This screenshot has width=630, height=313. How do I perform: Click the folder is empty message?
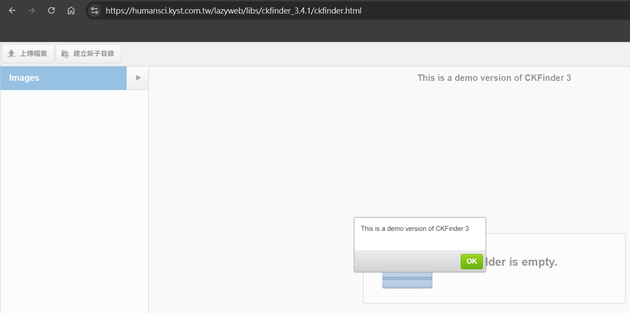[x=521, y=262]
